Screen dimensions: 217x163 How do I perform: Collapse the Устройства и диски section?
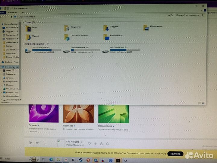coord(24,44)
